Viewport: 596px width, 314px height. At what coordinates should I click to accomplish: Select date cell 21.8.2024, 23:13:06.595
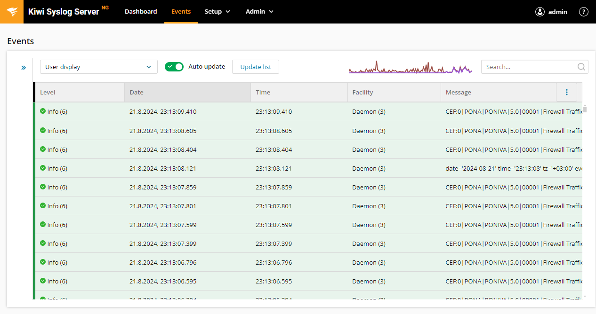point(163,281)
